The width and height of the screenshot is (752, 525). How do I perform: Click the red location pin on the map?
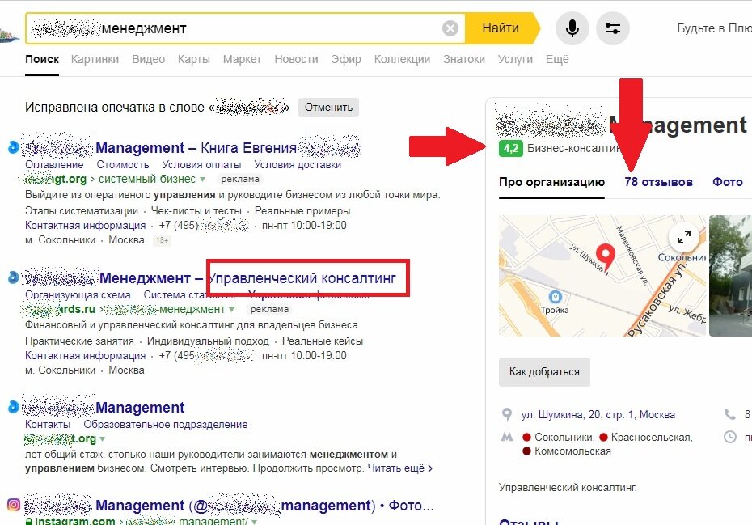click(x=606, y=256)
